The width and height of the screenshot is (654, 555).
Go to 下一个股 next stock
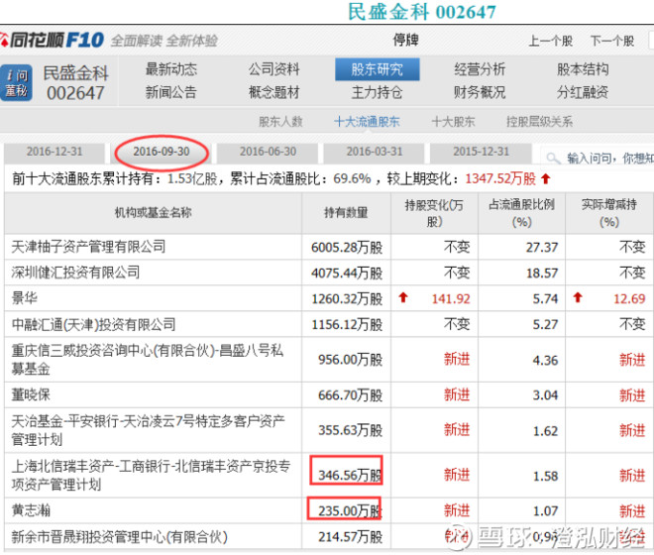[612, 41]
